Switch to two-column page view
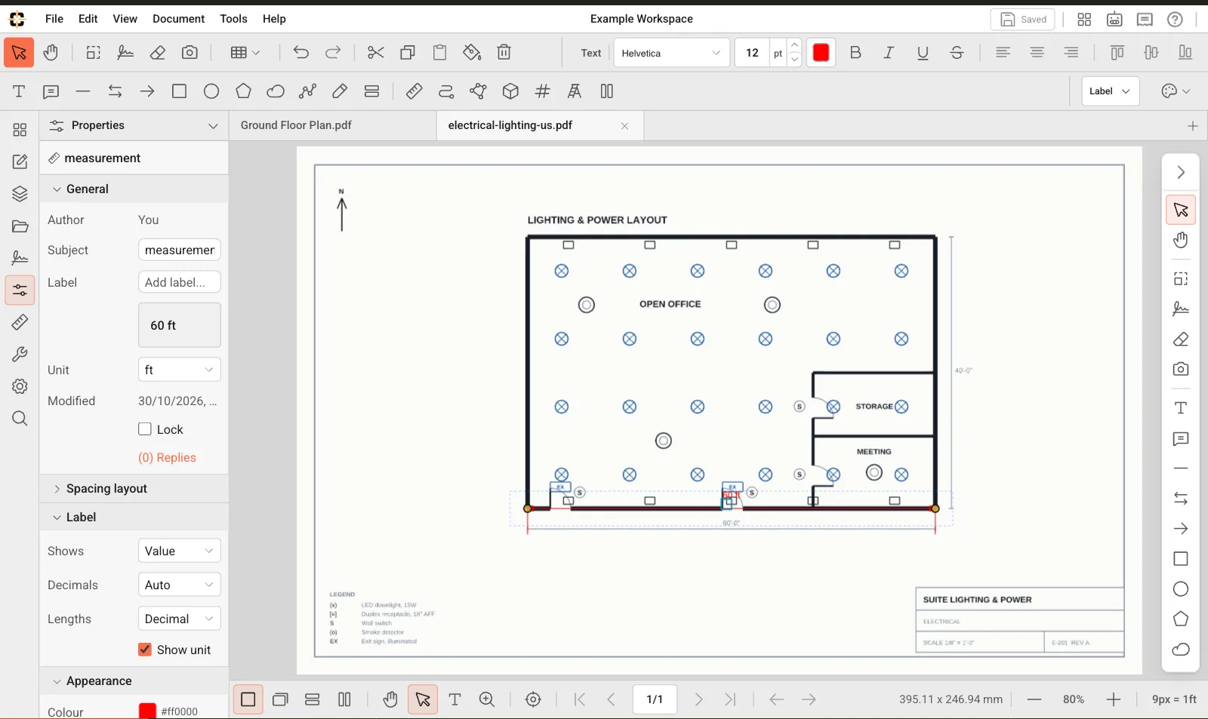1208x719 pixels. [344, 699]
